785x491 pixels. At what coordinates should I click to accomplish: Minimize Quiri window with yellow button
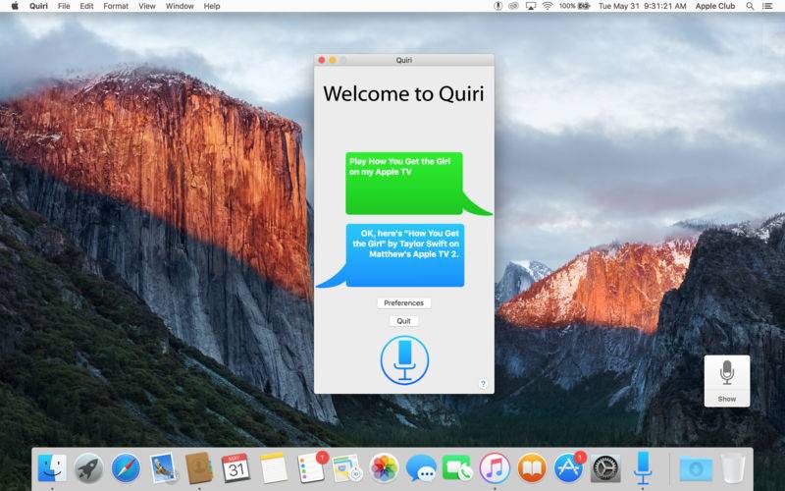pyautogui.click(x=333, y=60)
